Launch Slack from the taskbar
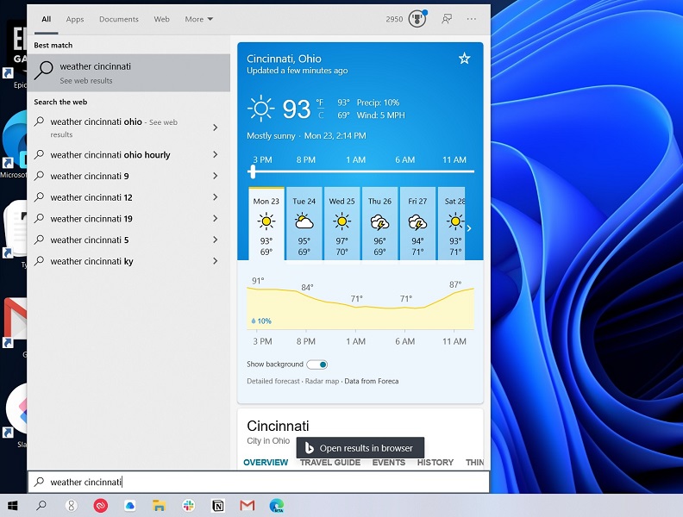This screenshot has width=683, height=517. point(189,505)
